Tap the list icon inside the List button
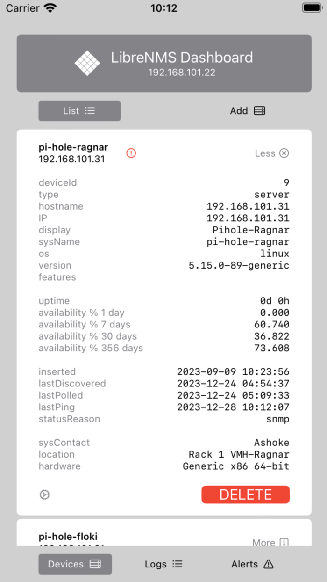This screenshot has height=582, width=327. [x=91, y=111]
